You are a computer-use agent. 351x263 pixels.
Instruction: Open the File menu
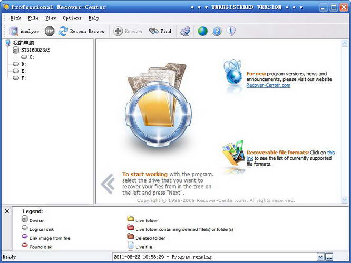(33, 18)
